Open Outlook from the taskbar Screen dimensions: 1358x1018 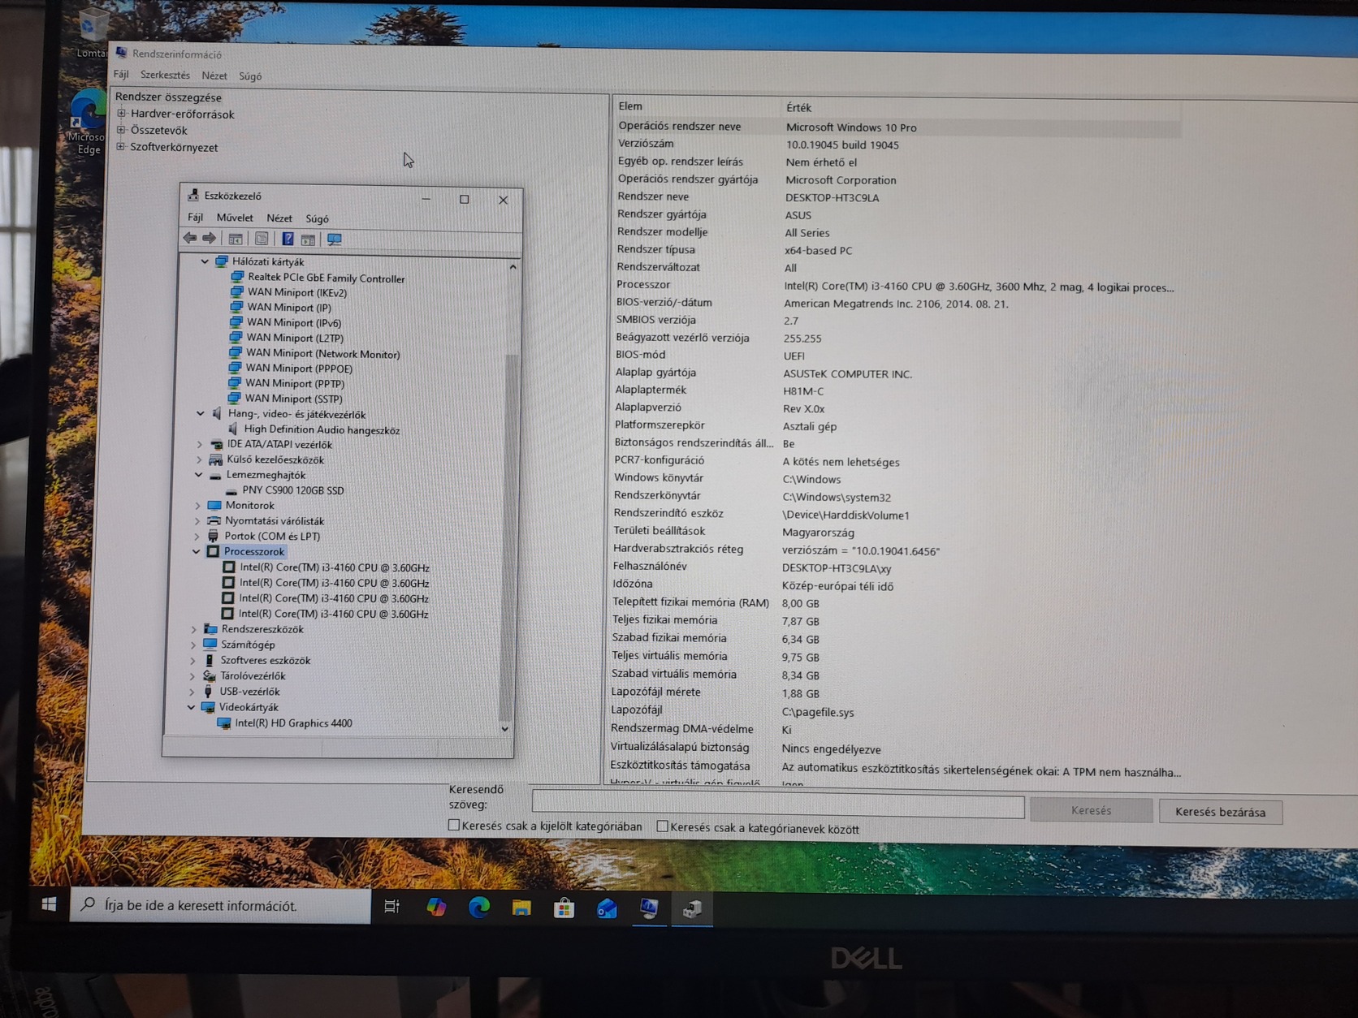[x=607, y=908]
